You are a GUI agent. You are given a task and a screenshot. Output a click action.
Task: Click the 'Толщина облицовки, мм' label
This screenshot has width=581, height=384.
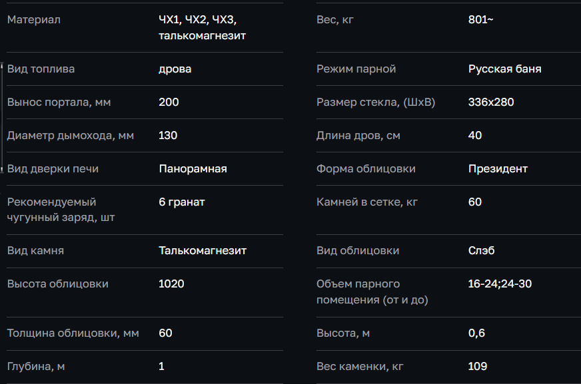tap(73, 333)
